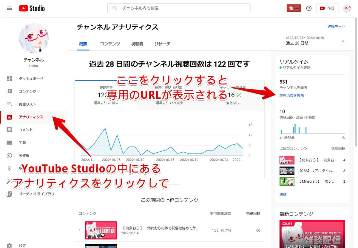Click the 作成 create button

327,8
